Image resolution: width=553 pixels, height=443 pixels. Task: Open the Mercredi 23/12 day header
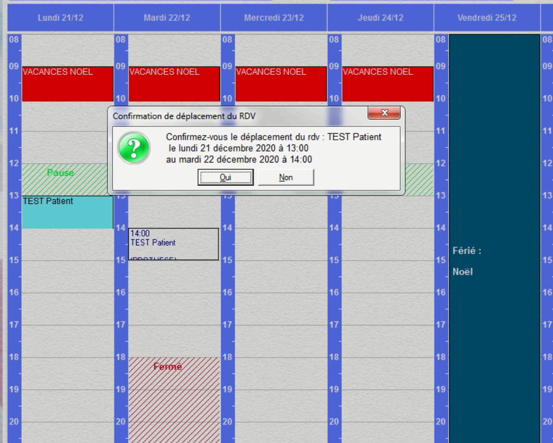click(x=273, y=18)
